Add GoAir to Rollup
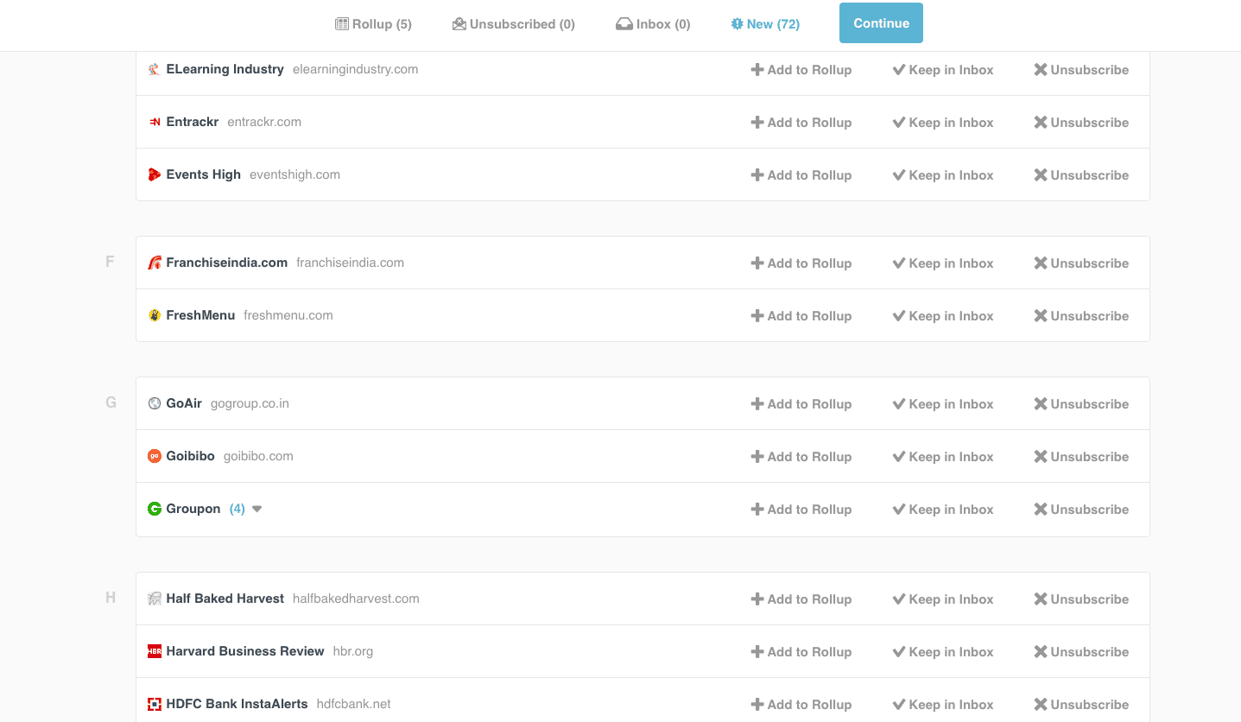The height and width of the screenshot is (722, 1241). point(801,404)
